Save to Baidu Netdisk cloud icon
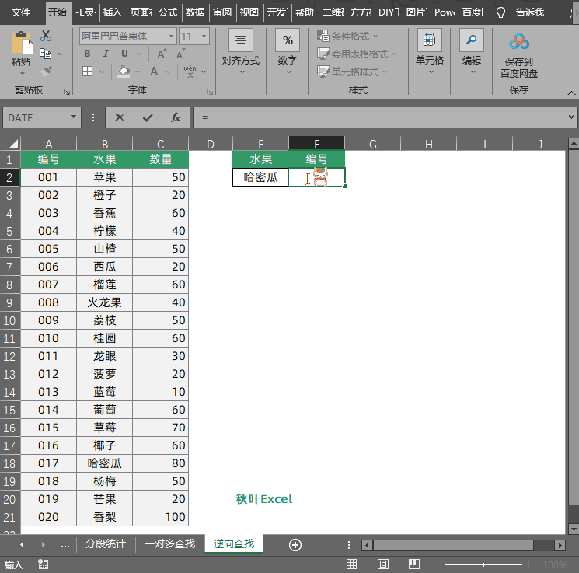 518,41
